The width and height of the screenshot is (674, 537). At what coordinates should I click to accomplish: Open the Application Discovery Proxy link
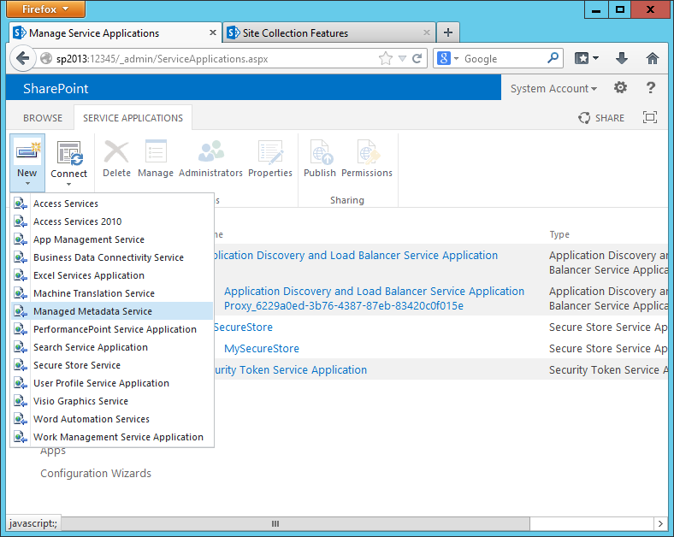pos(374,298)
